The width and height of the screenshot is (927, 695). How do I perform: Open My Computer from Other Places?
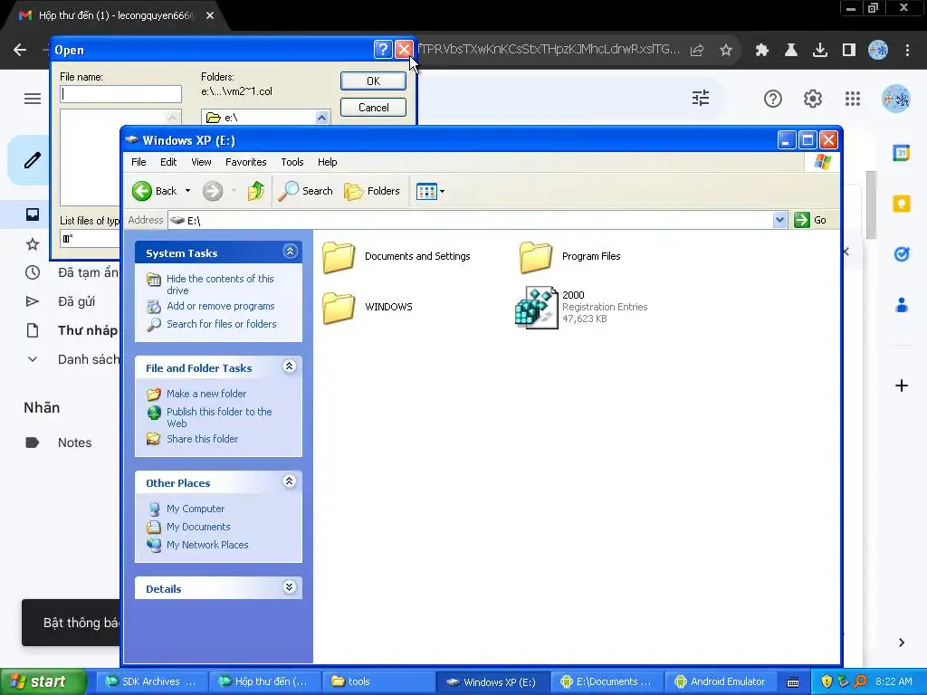click(x=196, y=509)
